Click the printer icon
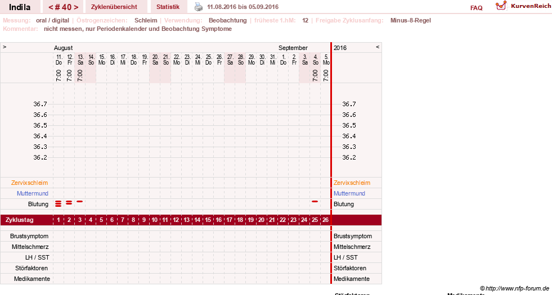Viewport: 552px width, 295px height. pyautogui.click(x=199, y=7)
